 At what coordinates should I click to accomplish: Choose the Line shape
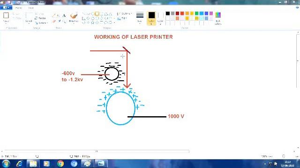[83, 14]
